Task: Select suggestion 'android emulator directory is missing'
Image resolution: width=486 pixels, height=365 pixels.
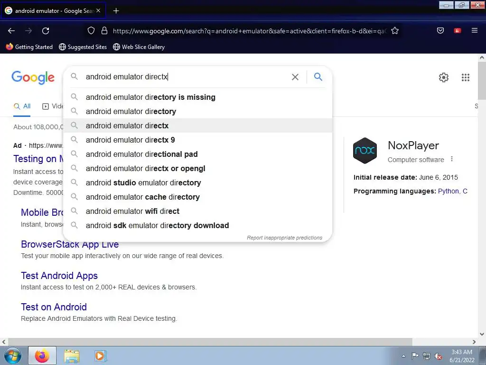Action: pyautogui.click(x=197, y=97)
